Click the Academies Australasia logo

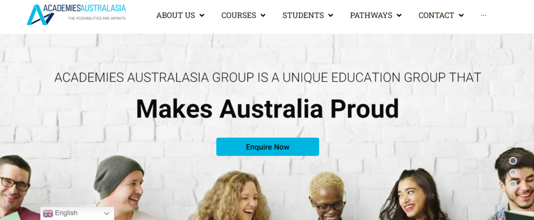(76, 15)
